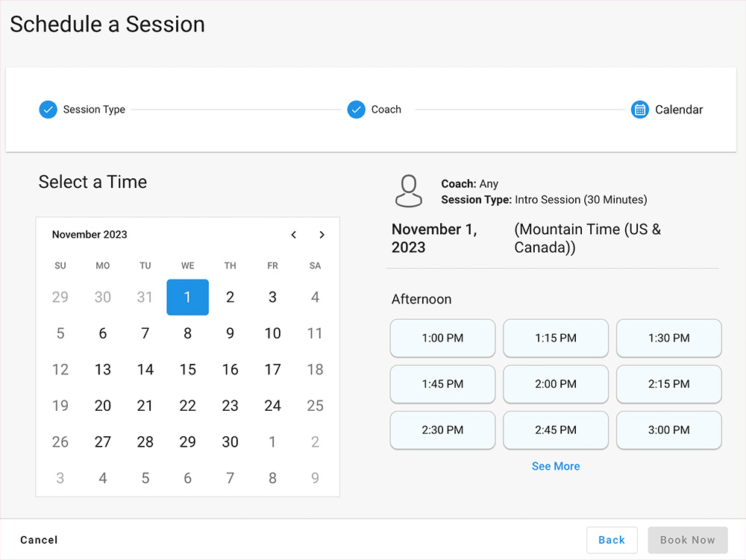The width and height of the screenshot is (746, 560).
Task: Click the Mountain Time timezone text
Action: tap(588, 238)
